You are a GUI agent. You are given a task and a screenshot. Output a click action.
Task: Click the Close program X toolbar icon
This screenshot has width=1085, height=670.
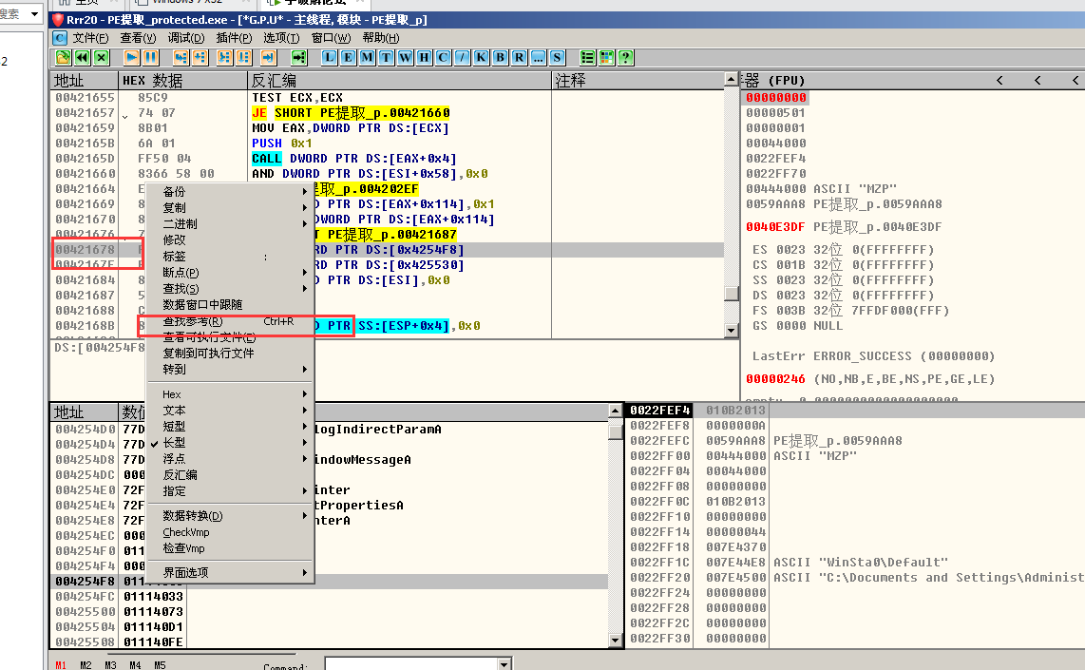[x=101, y=57]
